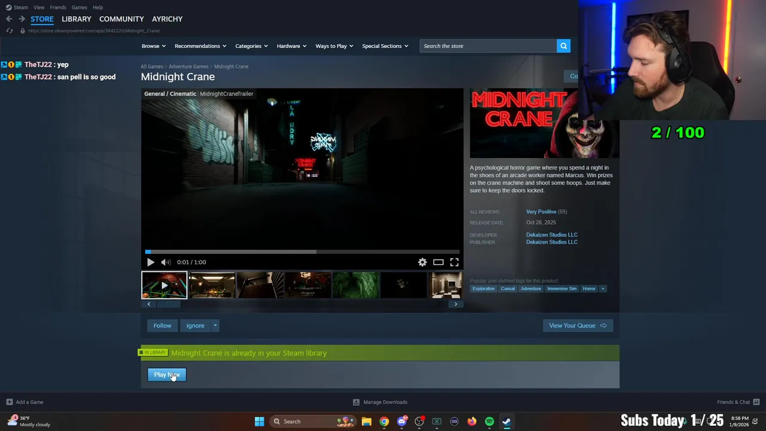Click the thumbnail strip scrollbar handle
This screenshot has height=431, width=766.
[x=168, y=304]
